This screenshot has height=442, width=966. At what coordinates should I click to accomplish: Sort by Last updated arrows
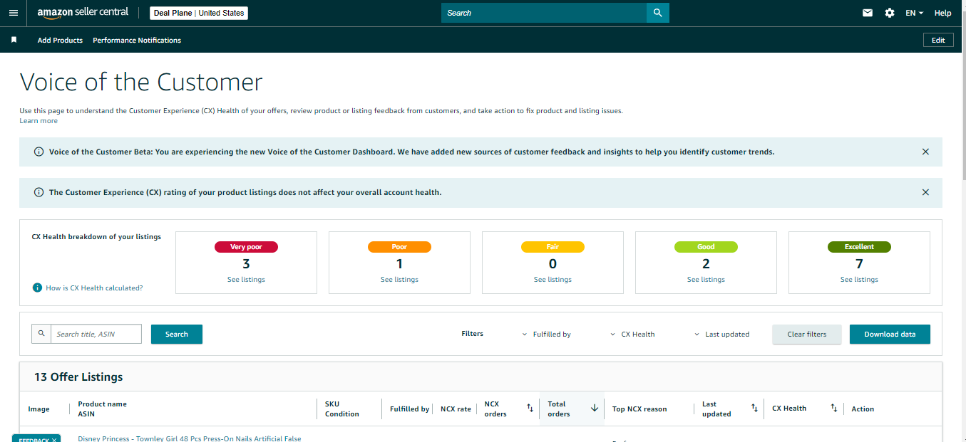click(754, 408)
